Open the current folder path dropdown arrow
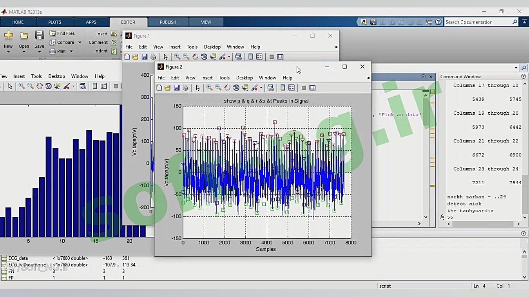The image size is (529, 297). pyautogui.click(x=516, y=68)
